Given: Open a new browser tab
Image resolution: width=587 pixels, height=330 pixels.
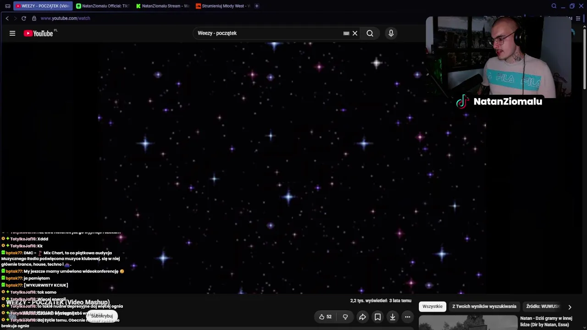Looking at the screenshot, I should tap(256, 6).
